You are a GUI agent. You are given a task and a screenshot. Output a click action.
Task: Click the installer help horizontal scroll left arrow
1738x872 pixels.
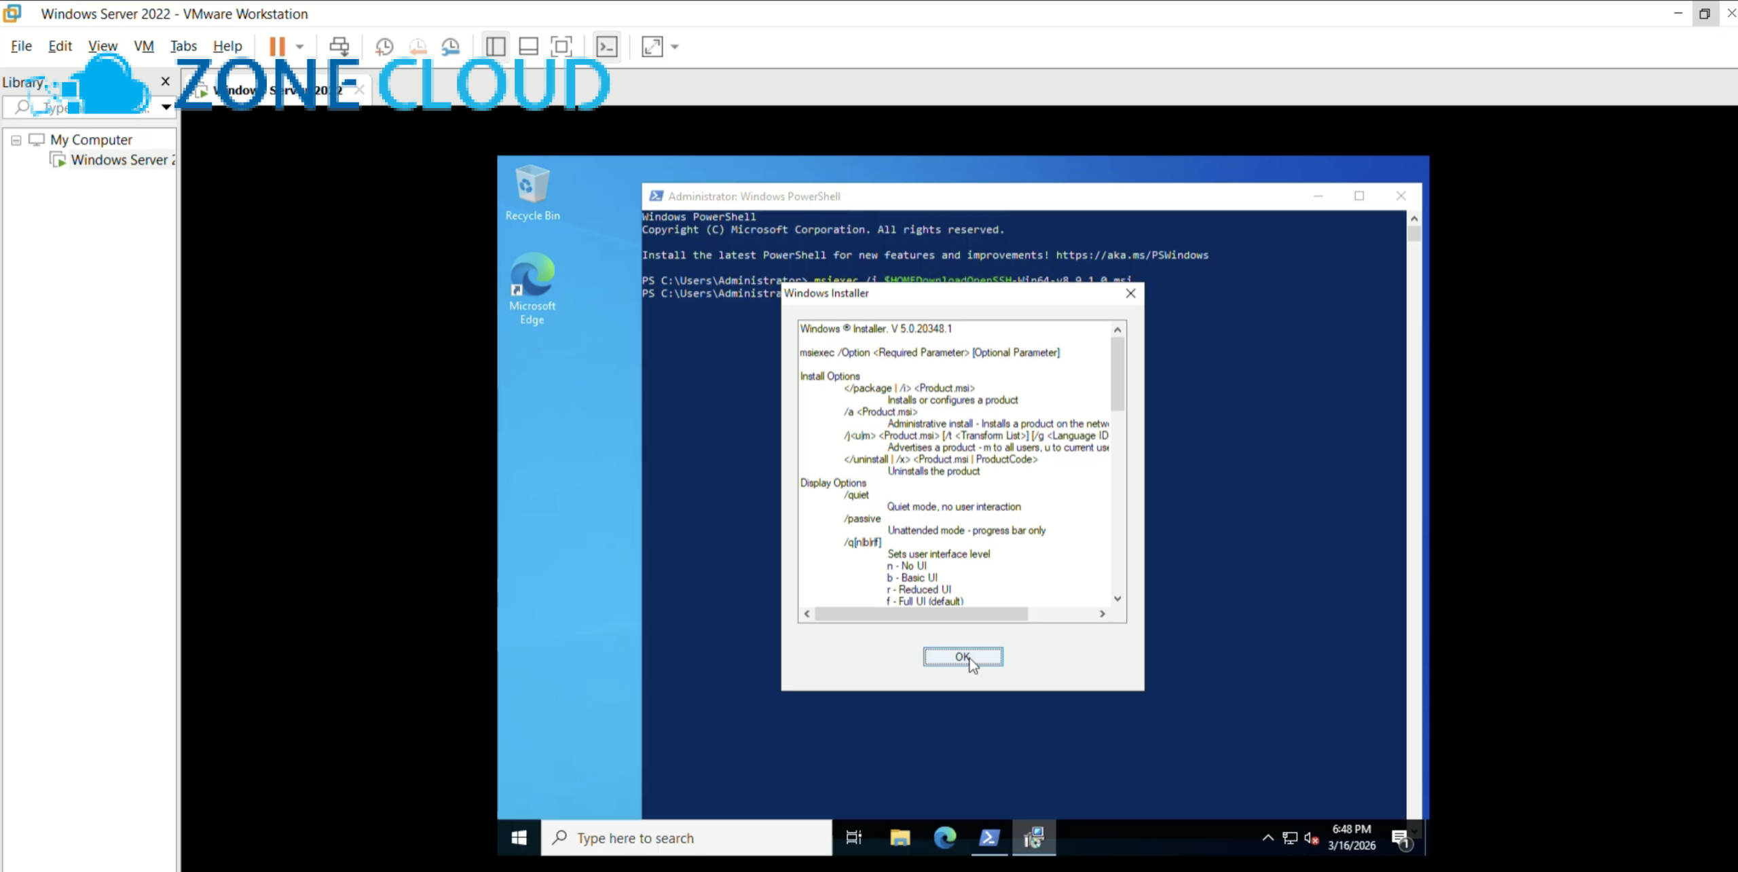[807, 614]
